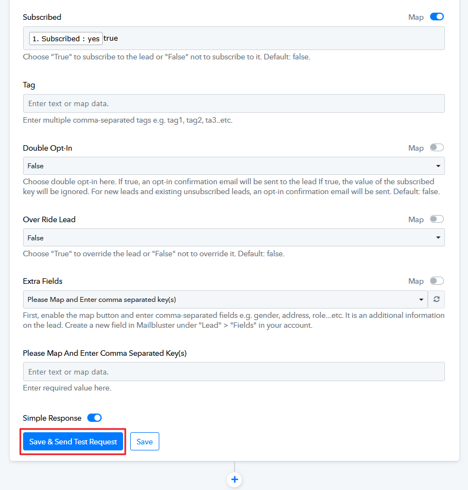Open the Extra Fields keys dropdown
The image size is (468, 490).
(x=225, y=299)
